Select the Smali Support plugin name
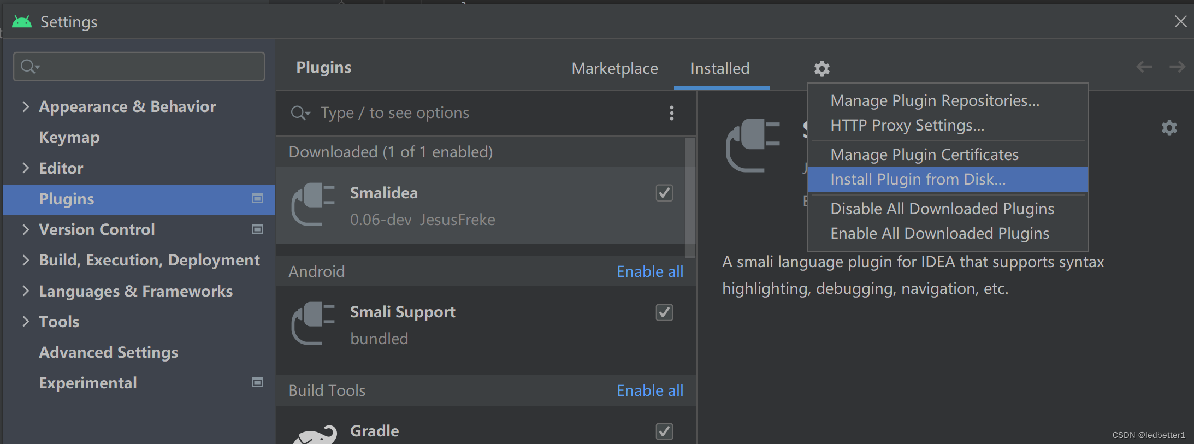The image size is (1194, 444). pos(403,312)
